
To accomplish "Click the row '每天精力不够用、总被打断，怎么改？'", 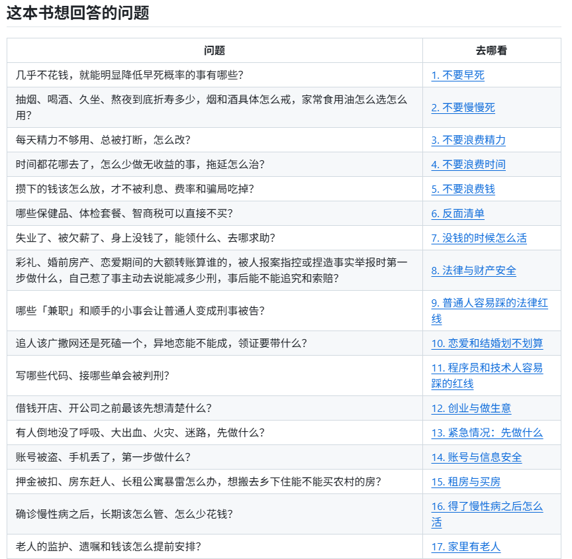I will [x=103, y=140].
